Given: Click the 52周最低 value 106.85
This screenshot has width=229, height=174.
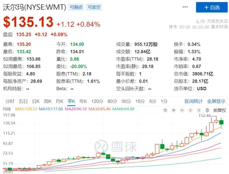Looking at the screenshot, I should tap(33, 66).
